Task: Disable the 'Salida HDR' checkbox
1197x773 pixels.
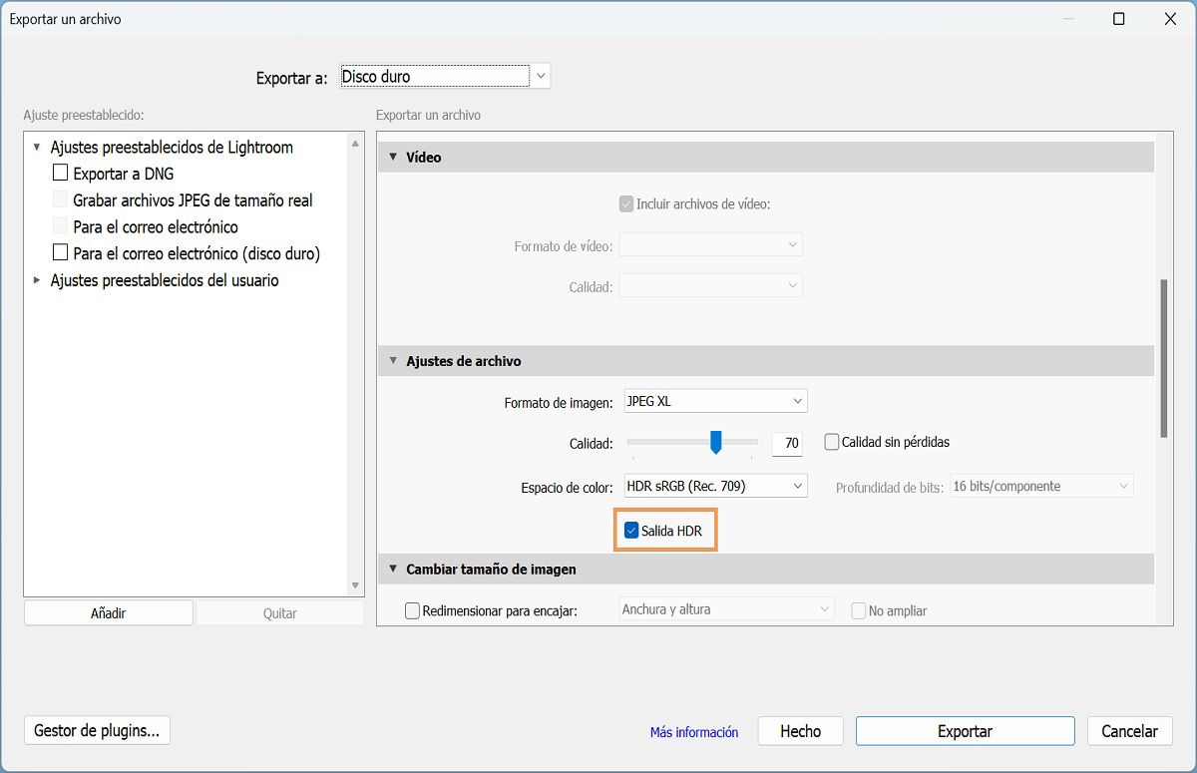Action: click(x=630, y=531)
